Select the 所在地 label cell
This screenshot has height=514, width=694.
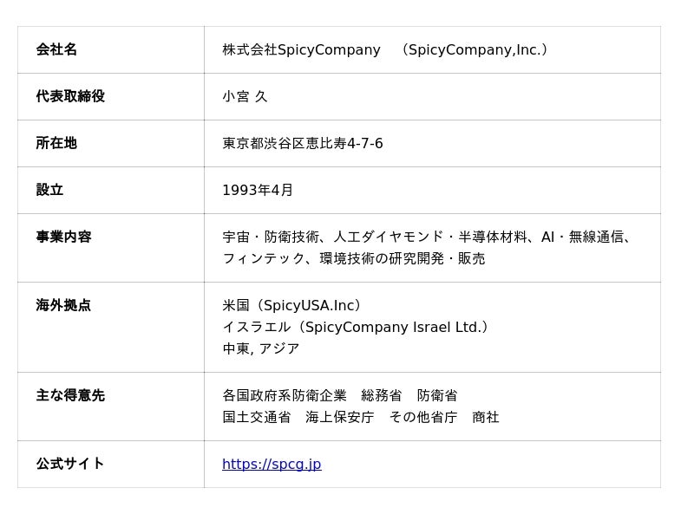tap(56, 144)
